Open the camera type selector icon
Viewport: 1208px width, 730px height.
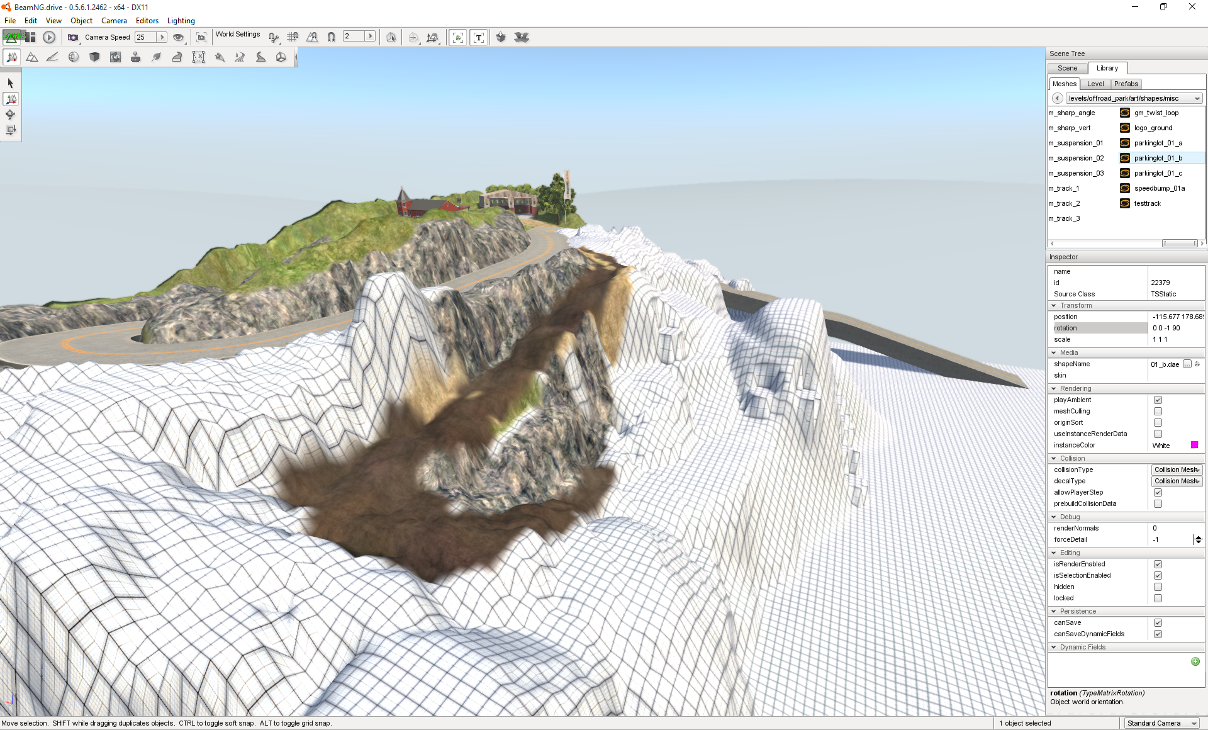click(73, 37)
